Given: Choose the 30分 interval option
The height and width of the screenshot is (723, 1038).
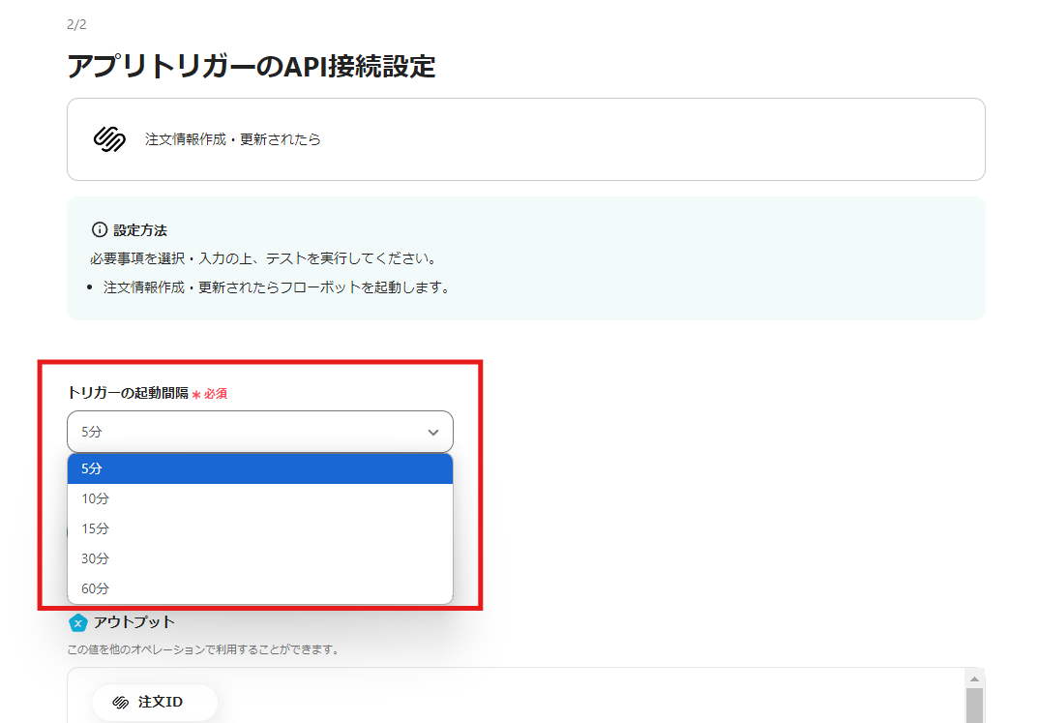Looking at the screenshot, I should pyautogui.click(x=260, y=558).
